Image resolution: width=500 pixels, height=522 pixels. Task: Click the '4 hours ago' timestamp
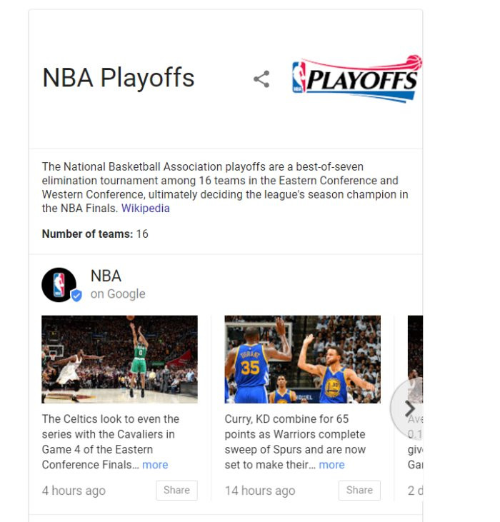(x=74, y=491)
